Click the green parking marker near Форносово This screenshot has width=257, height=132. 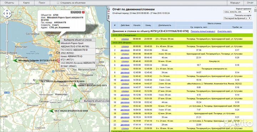tap(76, 100)
